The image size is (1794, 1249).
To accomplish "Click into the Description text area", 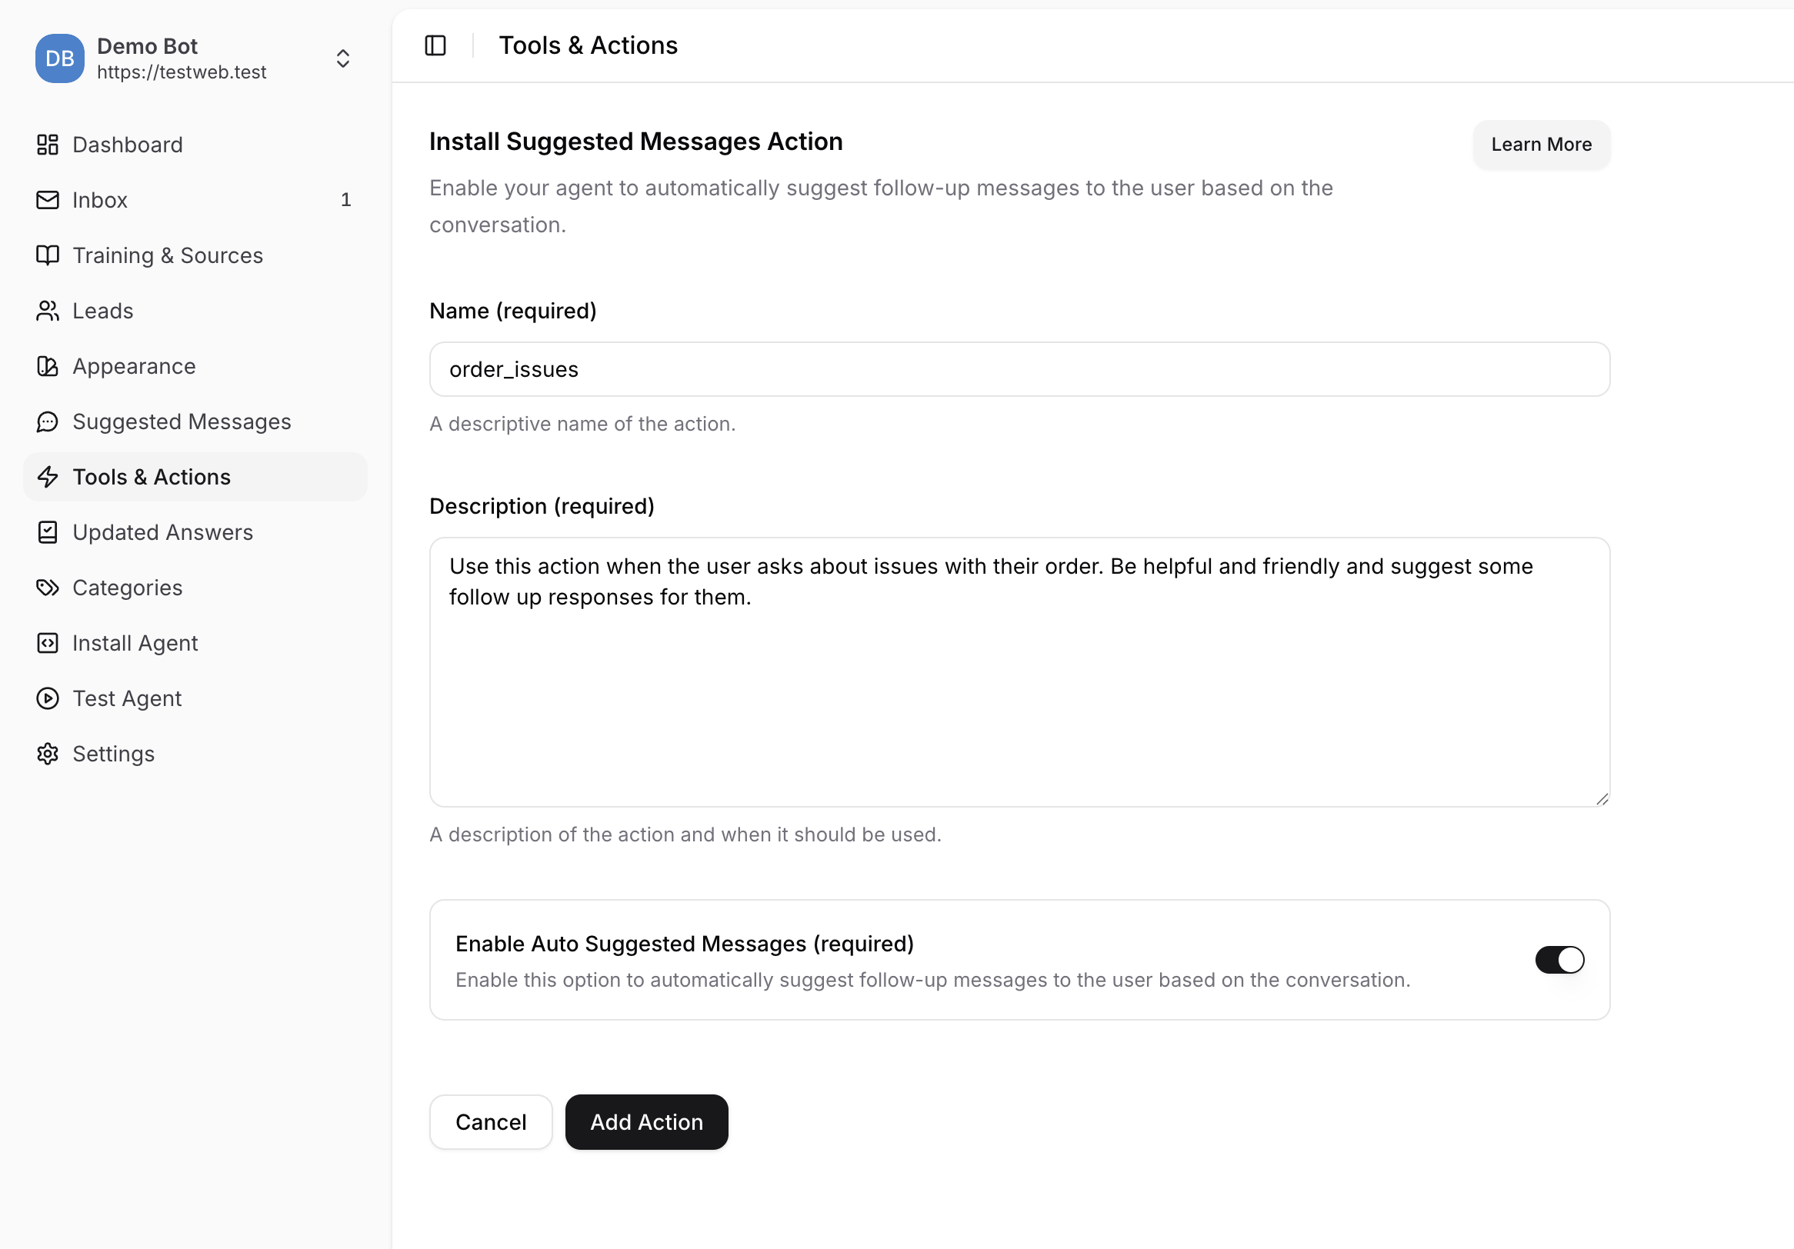I will (x=1018, y=688).
